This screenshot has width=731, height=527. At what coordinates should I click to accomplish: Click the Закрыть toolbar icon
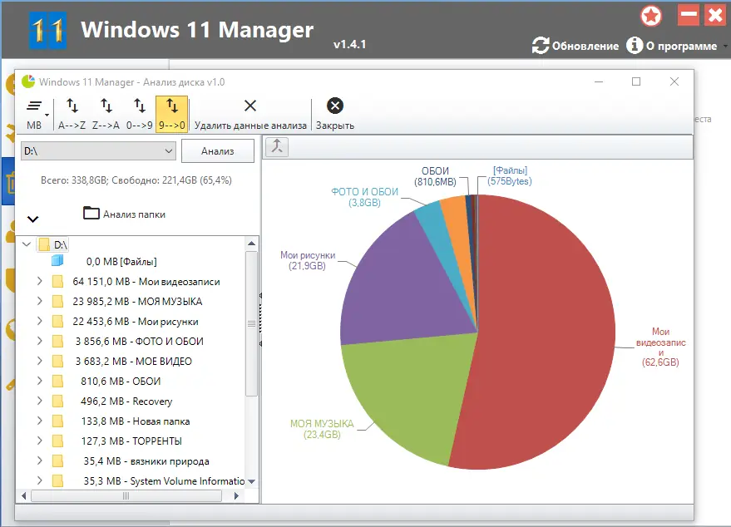pyautogui.click(x=334, y=106)
